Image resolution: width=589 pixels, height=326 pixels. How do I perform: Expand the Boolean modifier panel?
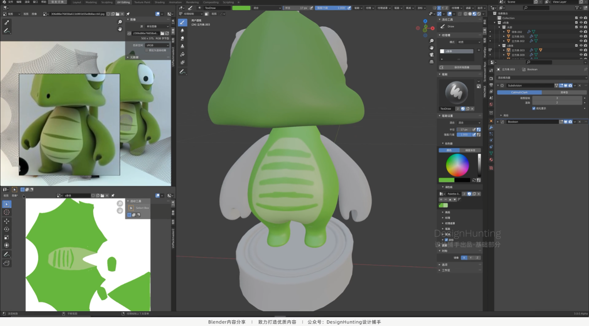click(x=498, y=122)
